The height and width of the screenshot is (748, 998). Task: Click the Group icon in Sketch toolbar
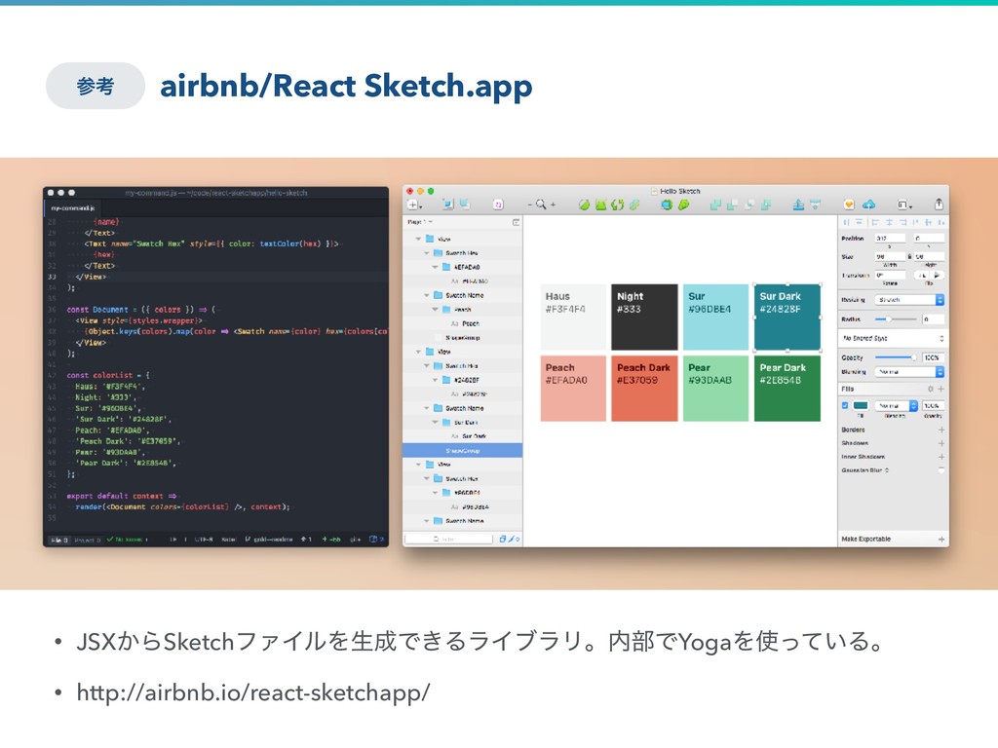pyautogui.click(x=448, y=205)
